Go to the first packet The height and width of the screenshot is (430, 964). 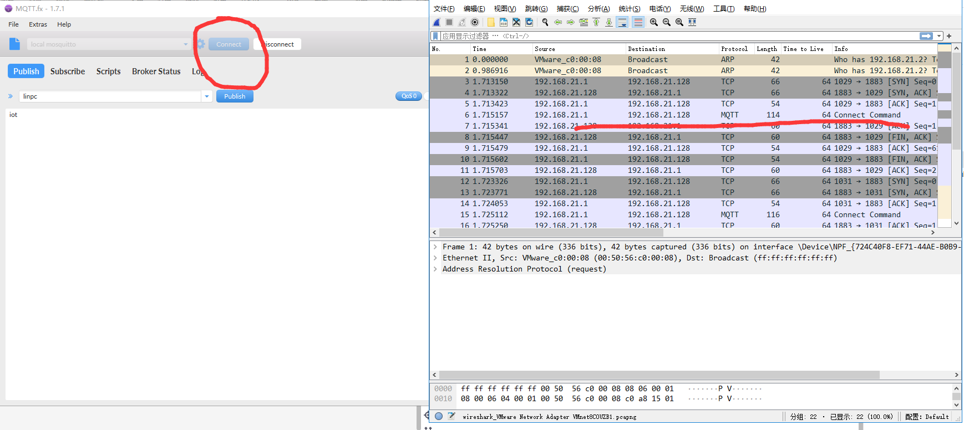pyautogui.click(x=596, y=22)
